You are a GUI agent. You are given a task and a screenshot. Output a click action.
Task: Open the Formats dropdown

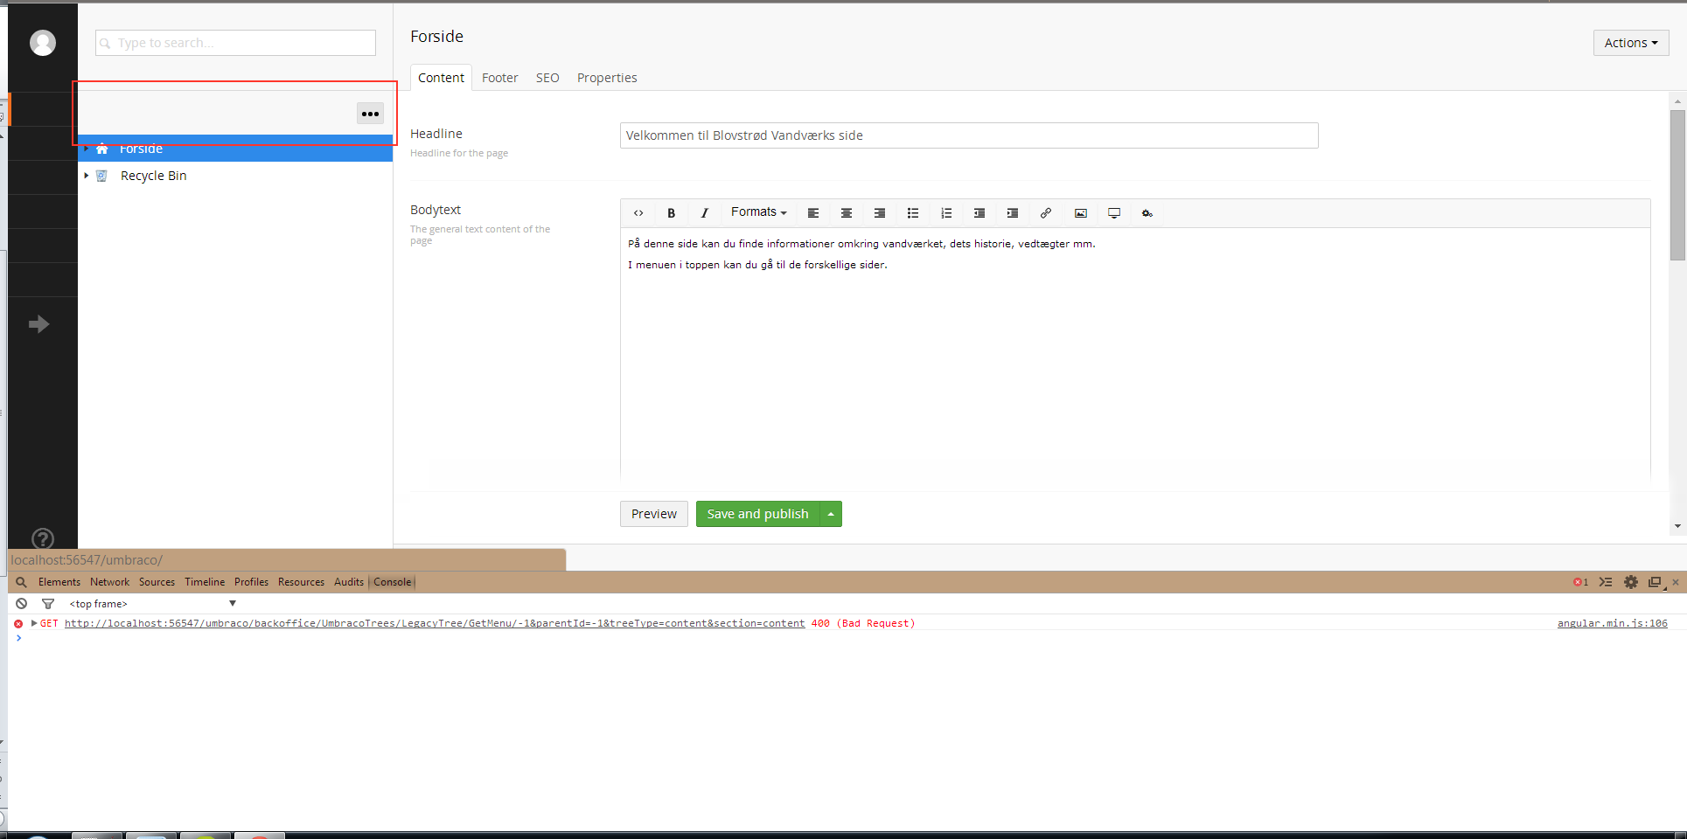pyautogui.click(x=758, y=212)
